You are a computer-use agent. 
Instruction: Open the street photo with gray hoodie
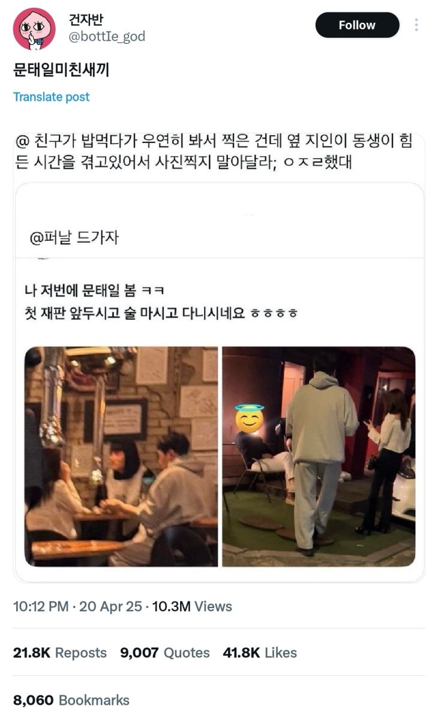319,457
